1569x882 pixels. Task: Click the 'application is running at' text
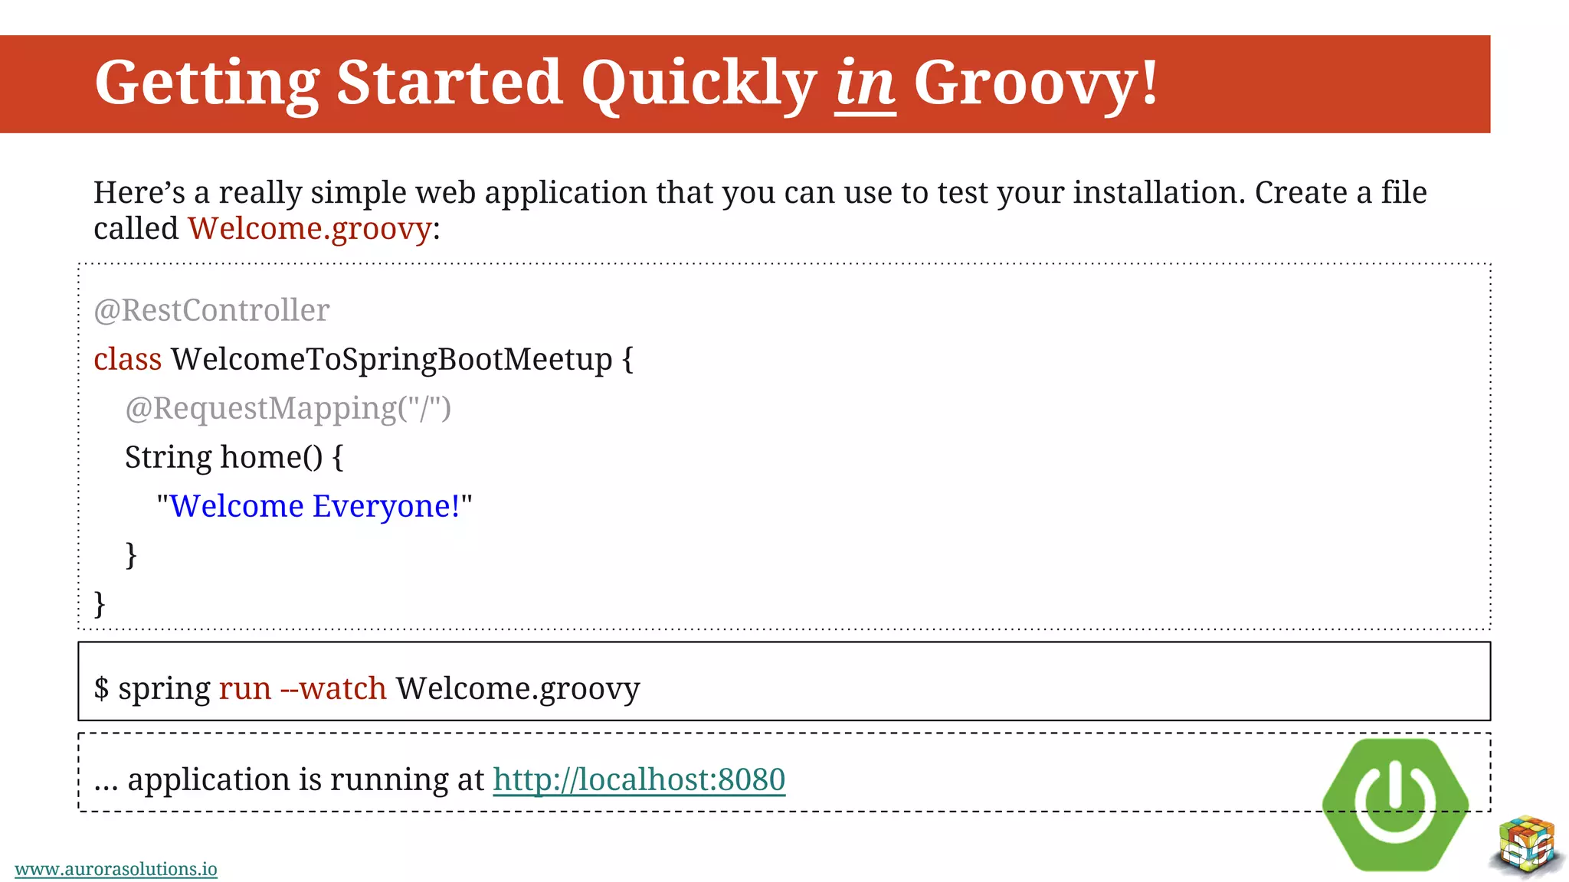305,779
